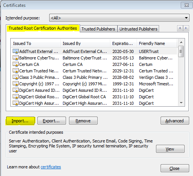Click the 2028-08-02 expiration date
The width and height of the screenshot is (193, 176).
(123, 77)
